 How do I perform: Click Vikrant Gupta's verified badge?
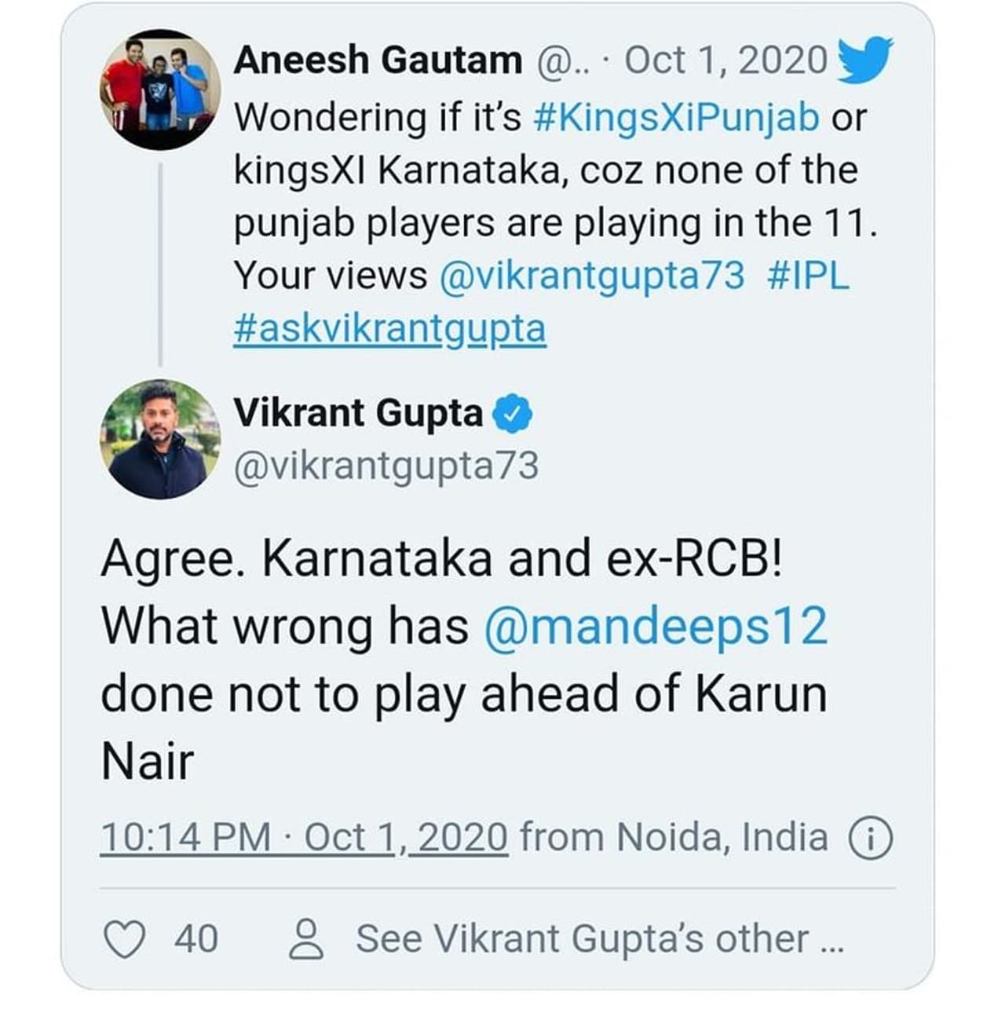pyautogui.click(x=512, y=415)
